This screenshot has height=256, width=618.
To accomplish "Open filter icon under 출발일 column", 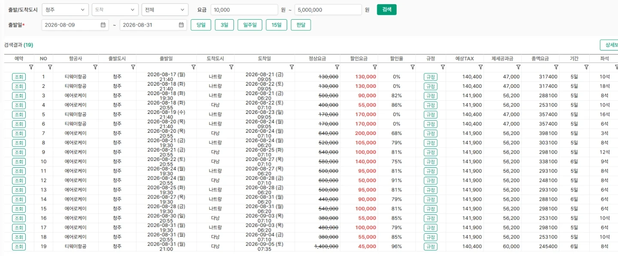I will point(194,67).
